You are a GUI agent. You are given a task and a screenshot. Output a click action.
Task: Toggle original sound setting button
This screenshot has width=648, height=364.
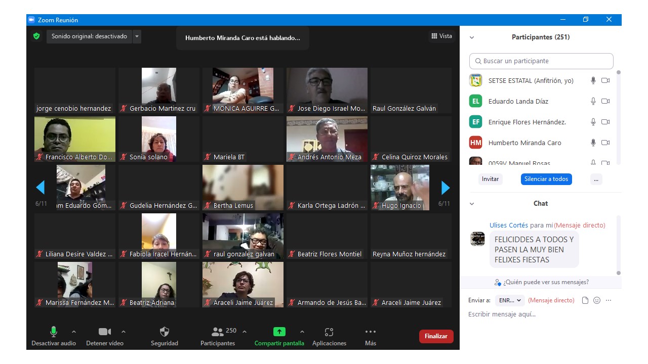coord(89,36)
